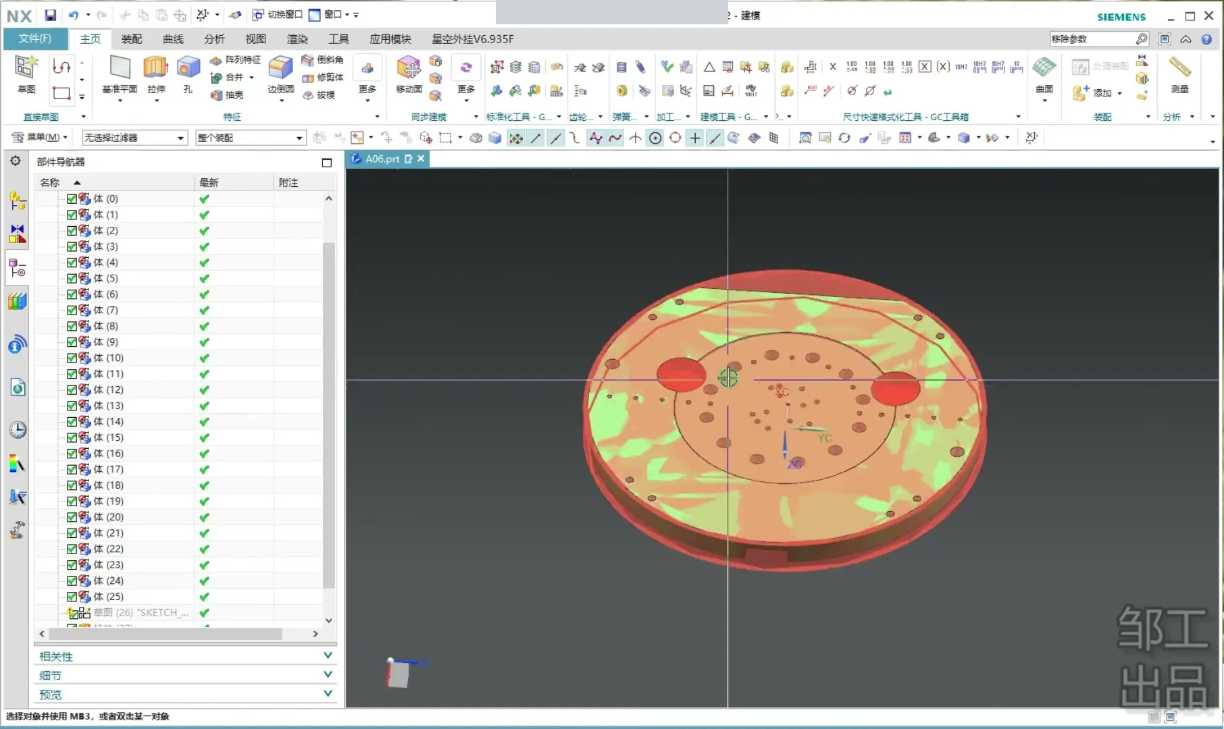The width and height of the screenshot is (1224, 729).
Task: Toggle the checkbox for 体 (10)
Action: (x=72, y=358)
